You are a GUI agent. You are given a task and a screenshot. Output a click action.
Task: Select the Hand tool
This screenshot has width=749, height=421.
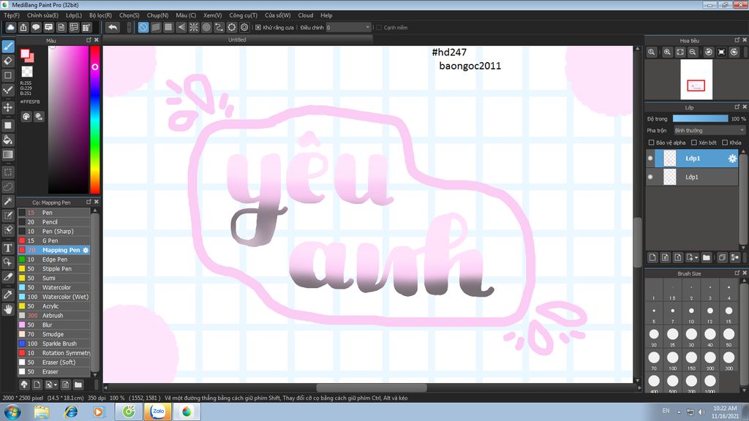tap(8, 309)
